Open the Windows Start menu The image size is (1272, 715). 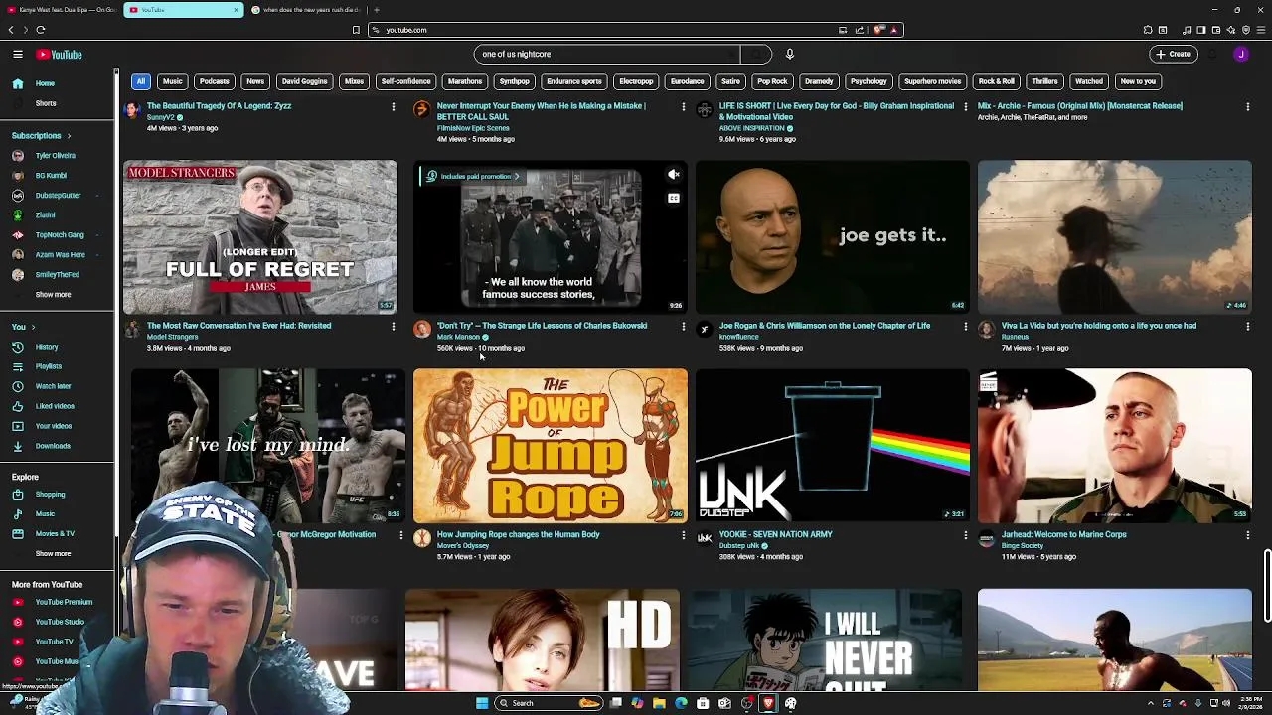(482, 703)
